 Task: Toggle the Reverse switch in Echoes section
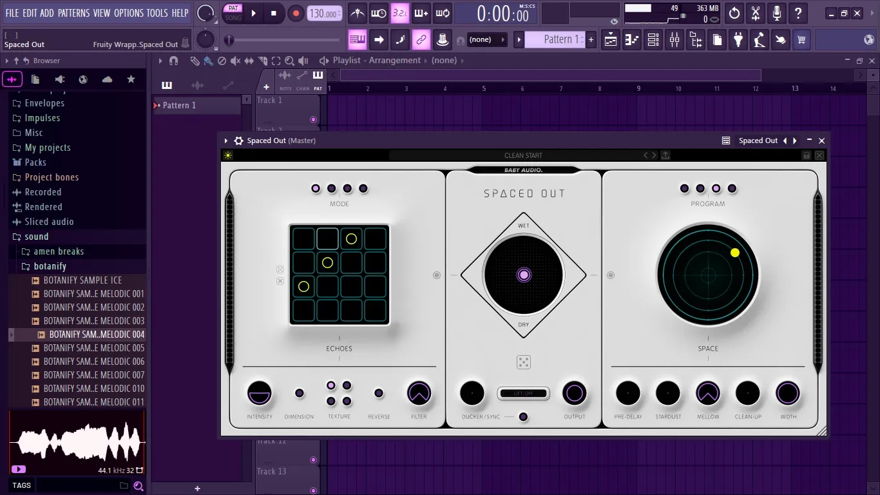379,393
